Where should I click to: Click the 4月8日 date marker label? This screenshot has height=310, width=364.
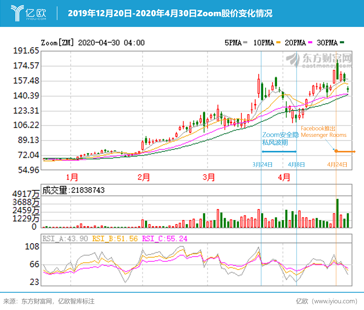point(296,165)
